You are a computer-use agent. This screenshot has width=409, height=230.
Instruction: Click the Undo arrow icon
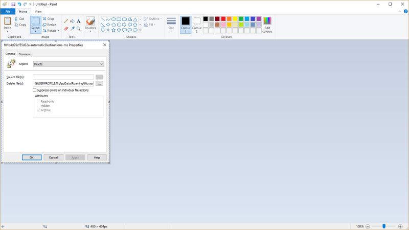pyautogui.click(x=19, y=4)
